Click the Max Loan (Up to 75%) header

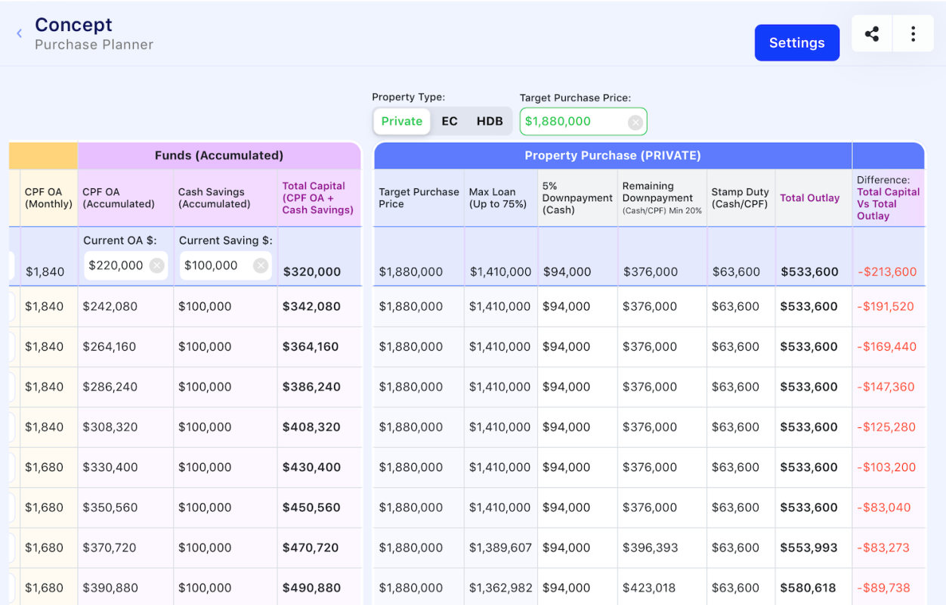pyautogui.click(x=501, y=198)
